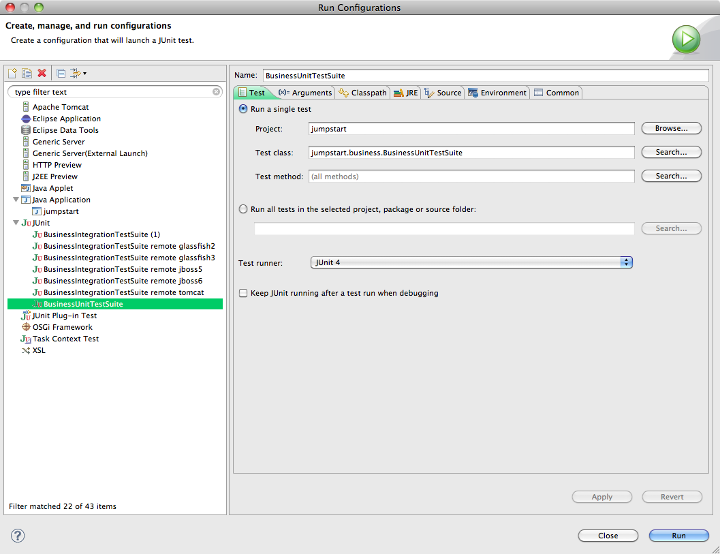Click the Collapse All toolbar icon
Viewport: 720px width, 554px height.
(61, 74)
